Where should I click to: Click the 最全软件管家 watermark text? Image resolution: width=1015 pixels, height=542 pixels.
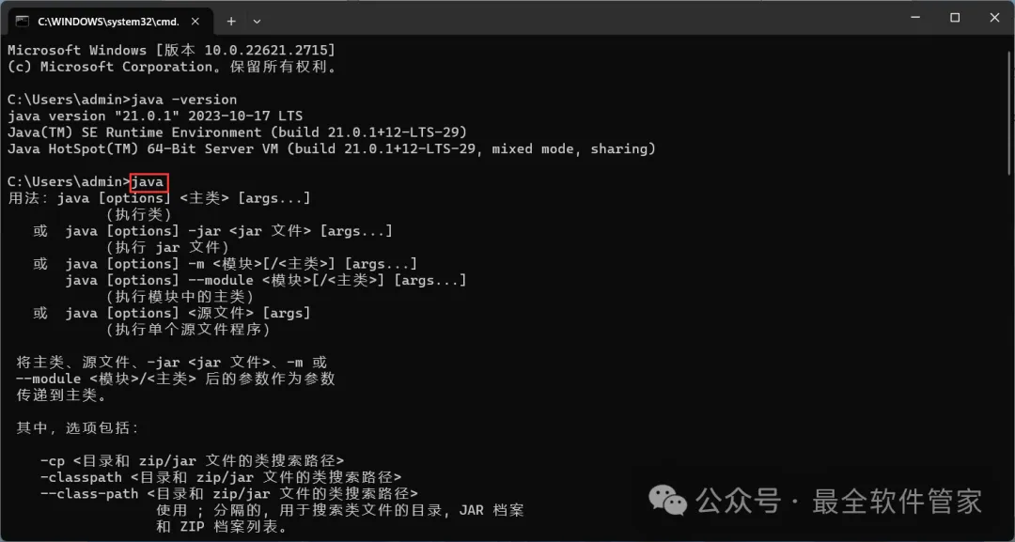(898, 501)
